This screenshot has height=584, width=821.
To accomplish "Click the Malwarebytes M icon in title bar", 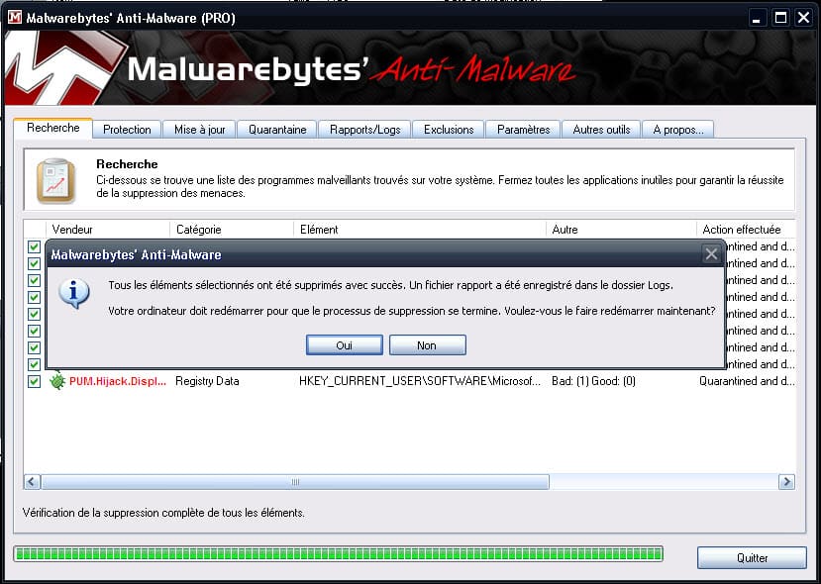I will [x=14, y=17].
